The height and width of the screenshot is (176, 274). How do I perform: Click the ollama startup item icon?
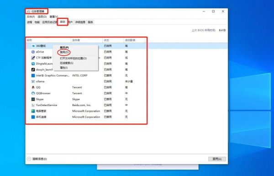pos(33,81)
